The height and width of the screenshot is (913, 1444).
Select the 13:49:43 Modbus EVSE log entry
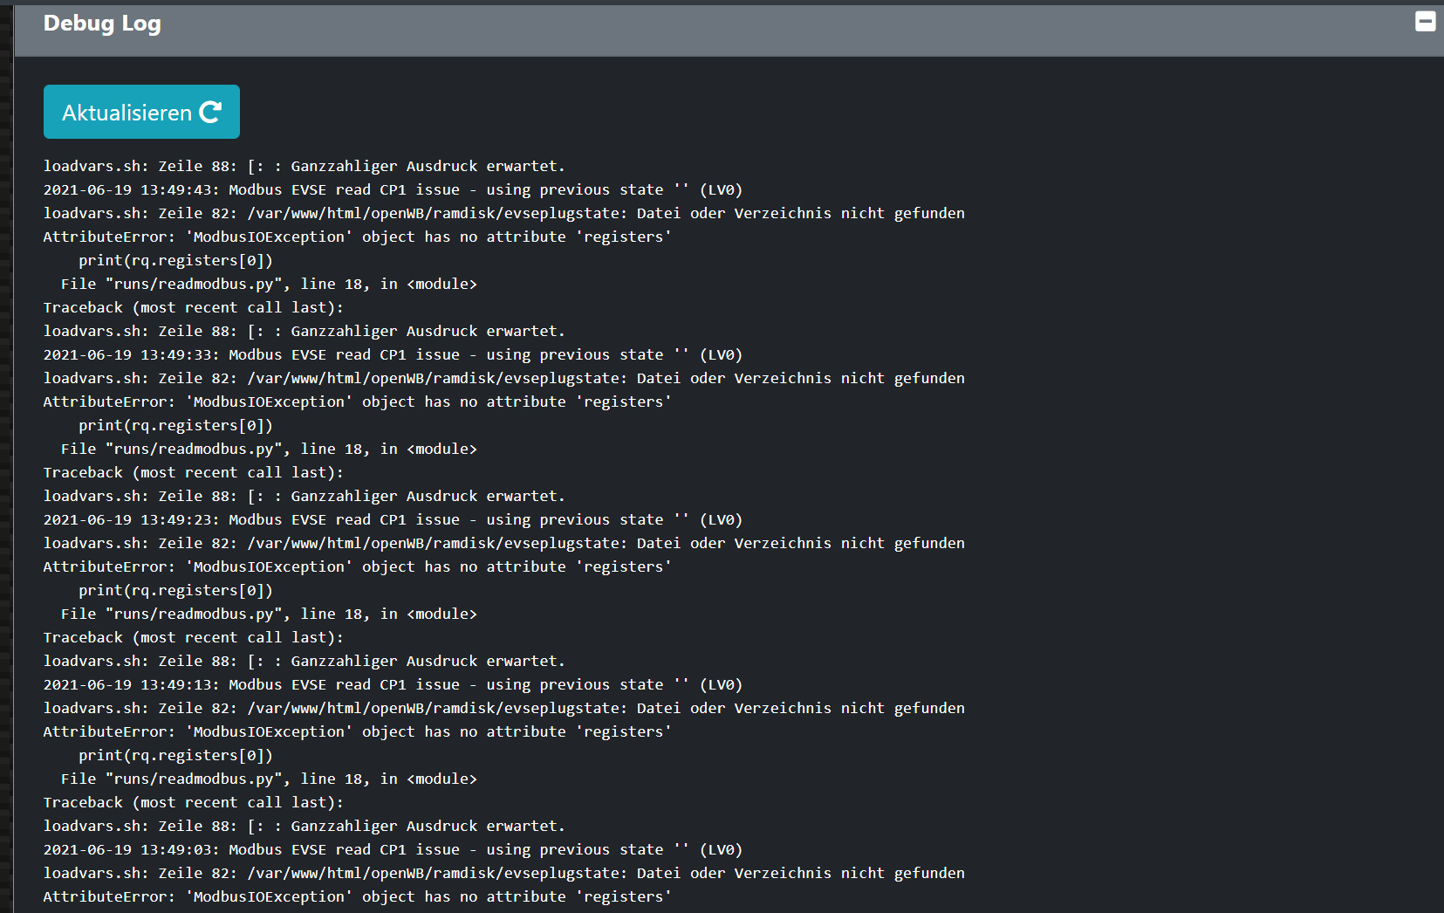393,189
